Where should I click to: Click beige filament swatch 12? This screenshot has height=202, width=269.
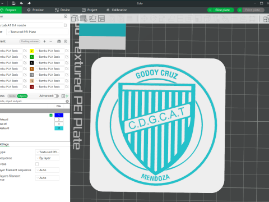[x=32, y=81]
